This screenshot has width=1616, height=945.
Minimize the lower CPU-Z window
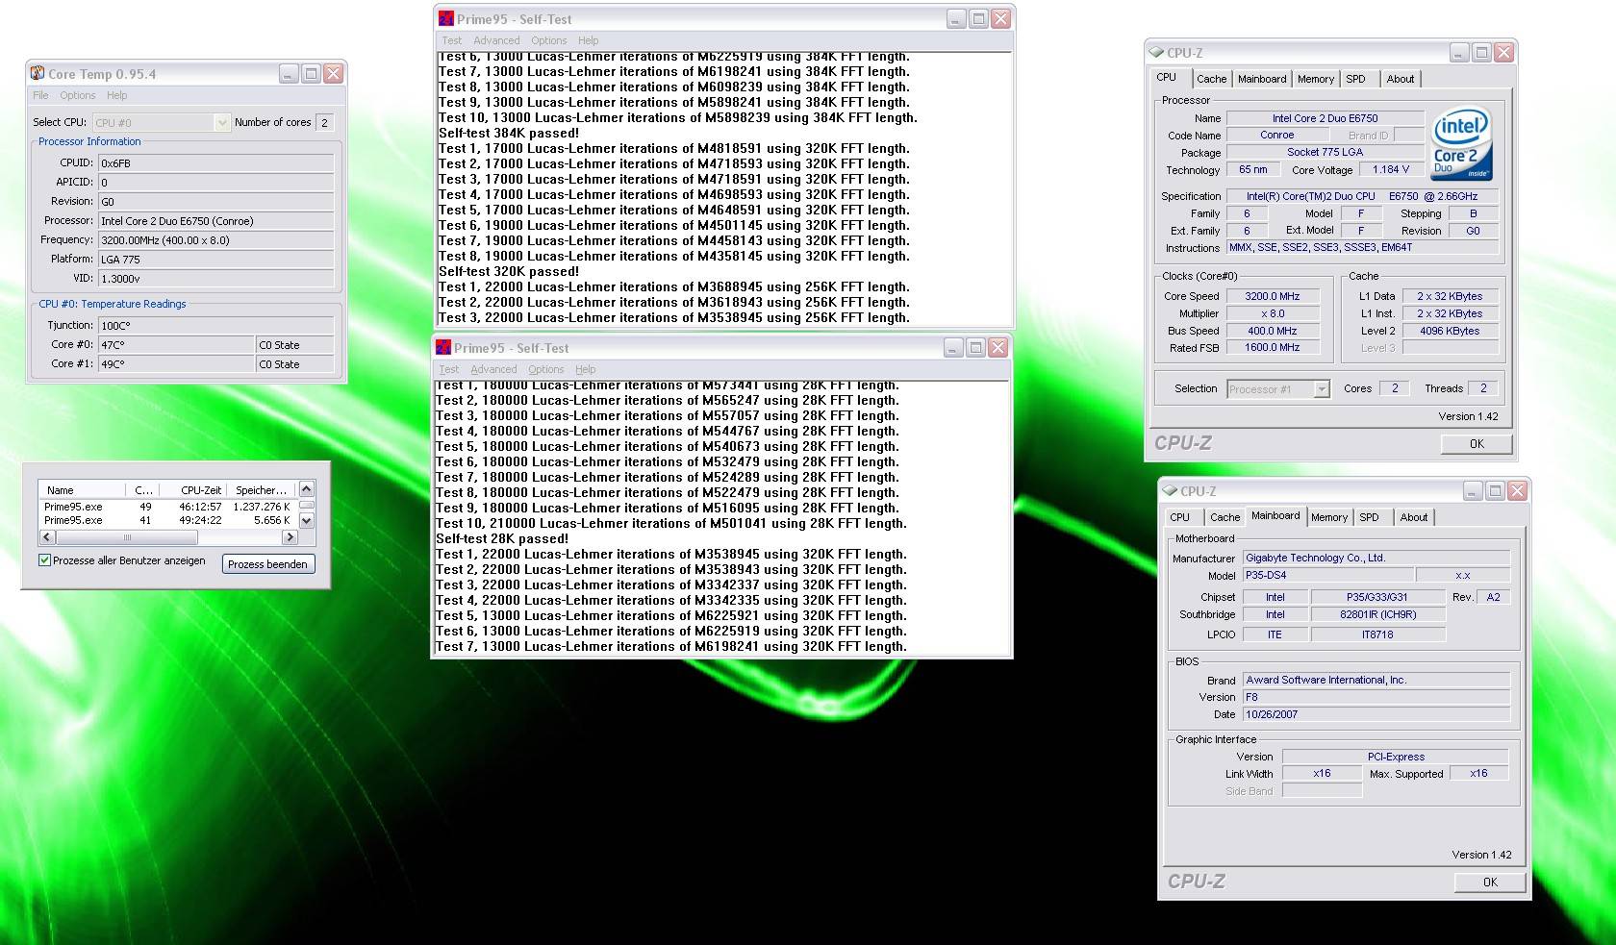(x=1473, y=490)
